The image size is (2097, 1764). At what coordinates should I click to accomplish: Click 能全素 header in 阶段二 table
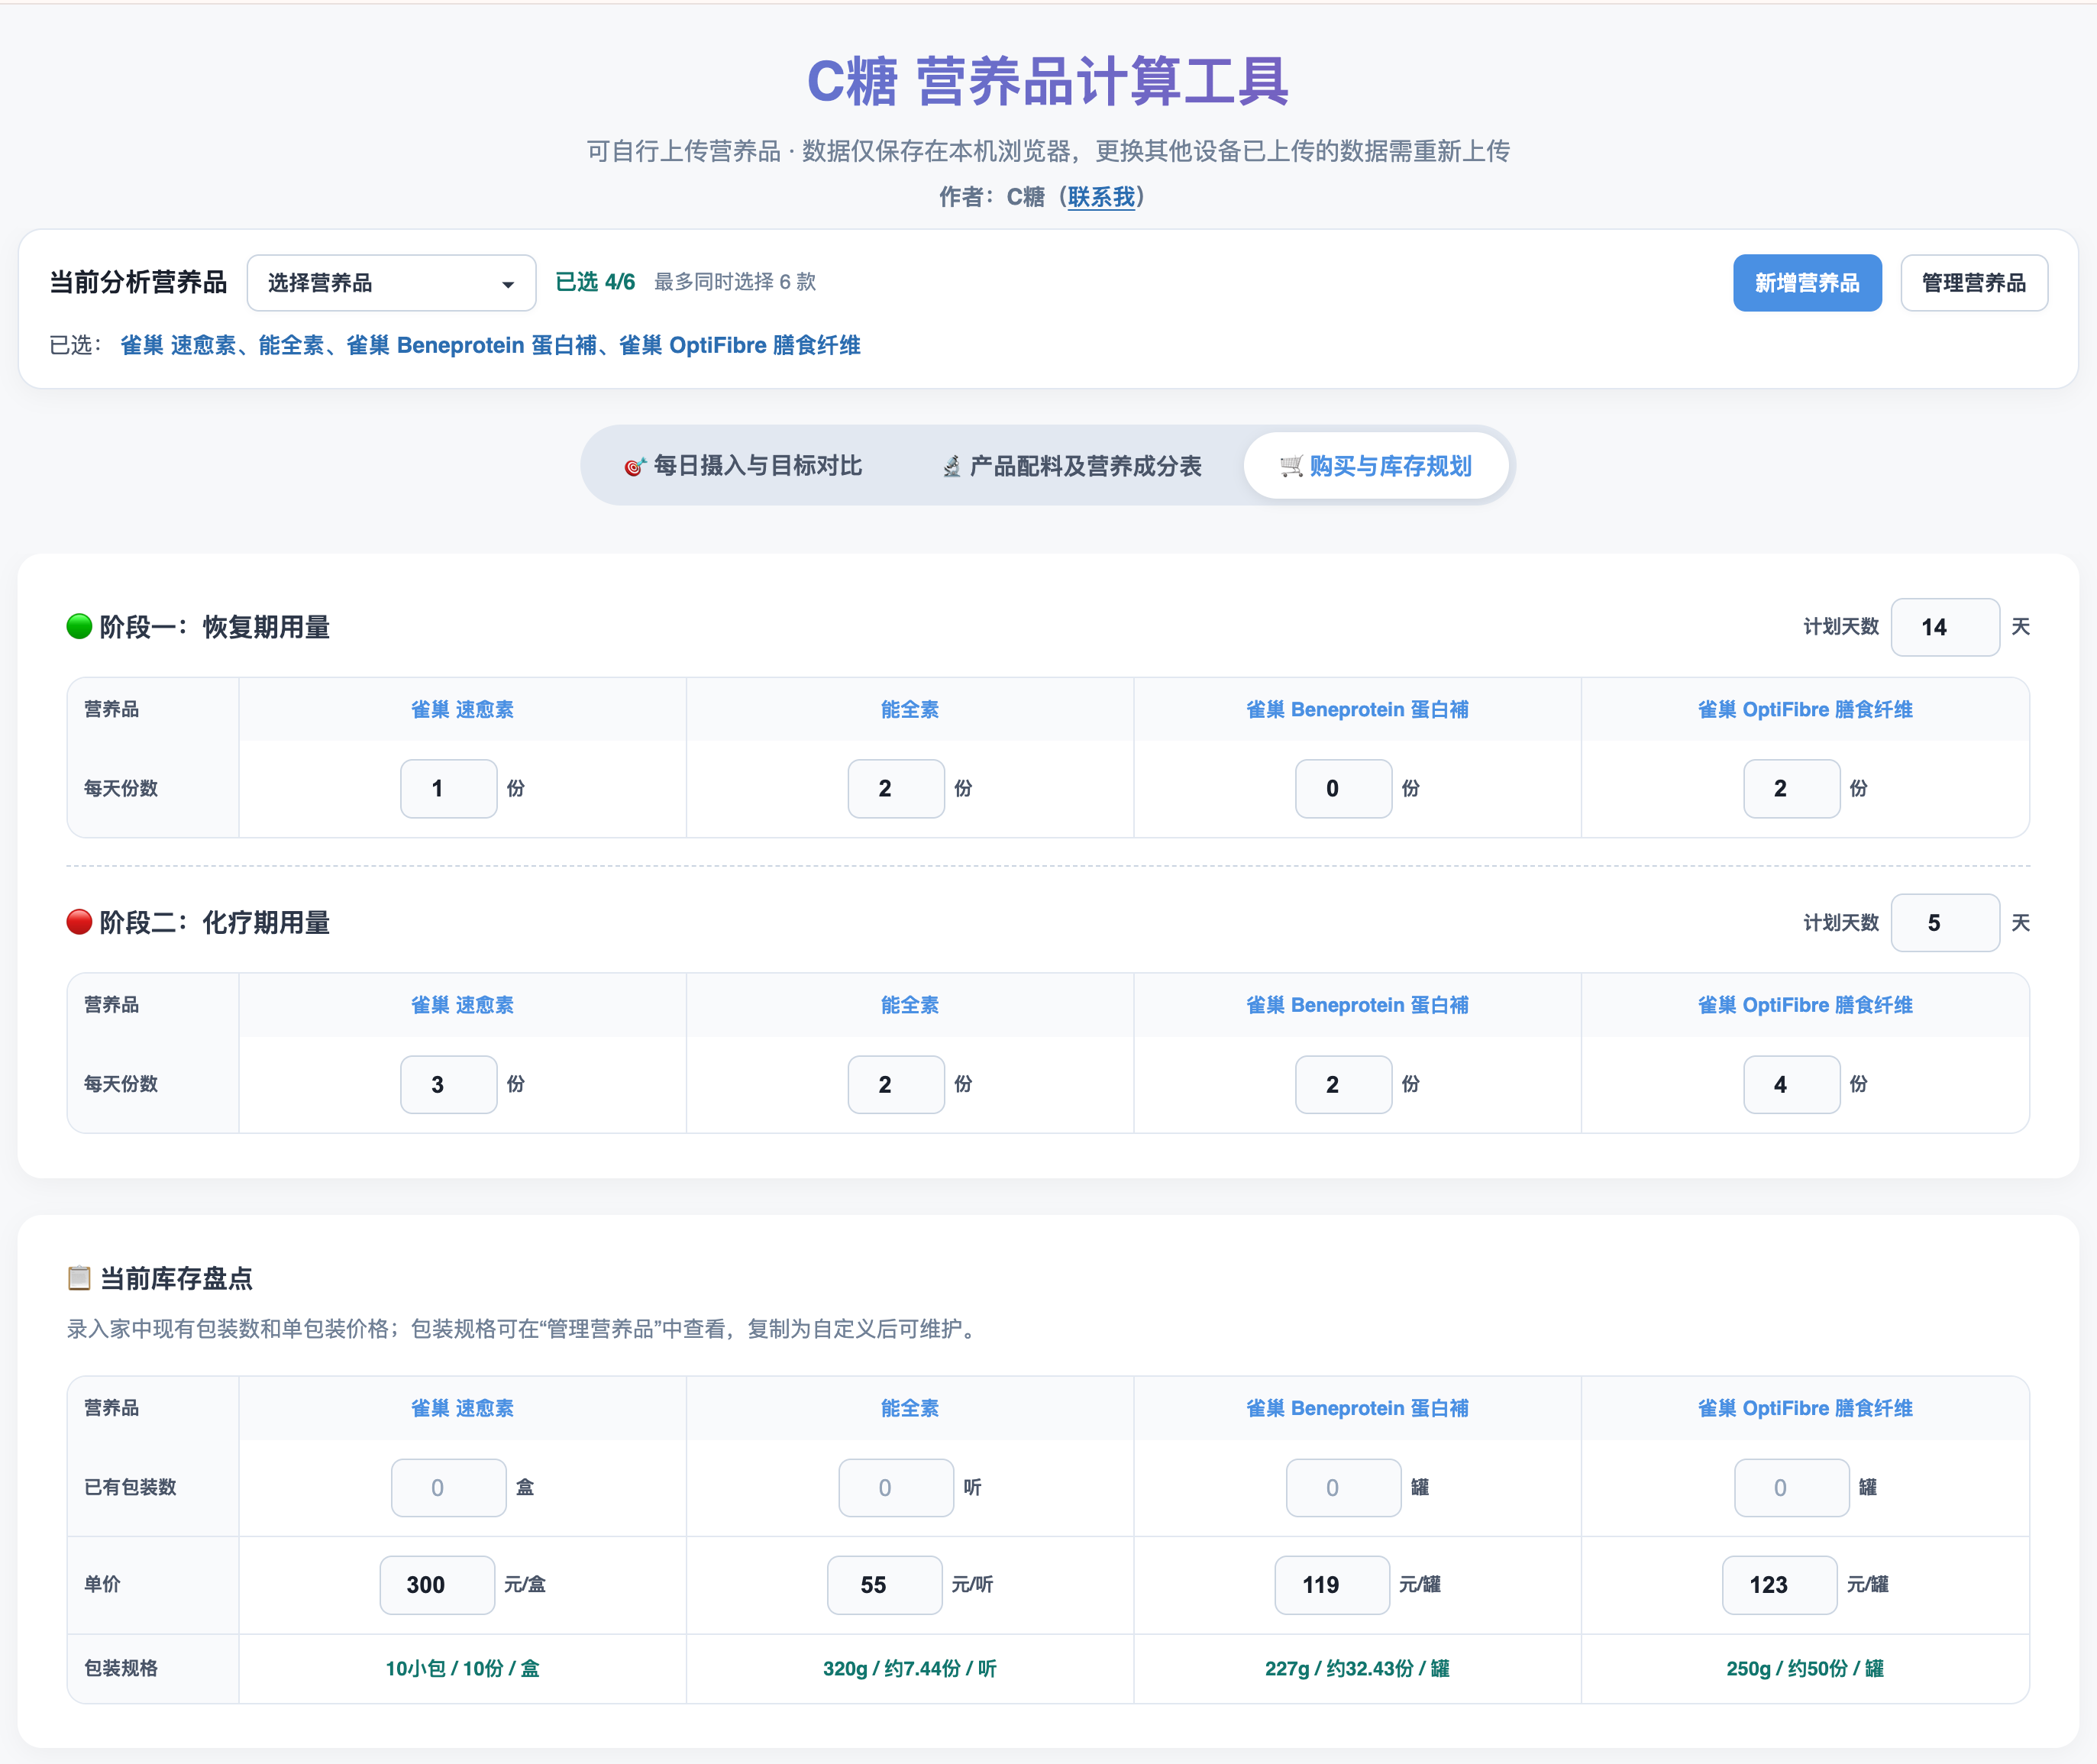pyautogui.click(x=909, y=1005)
